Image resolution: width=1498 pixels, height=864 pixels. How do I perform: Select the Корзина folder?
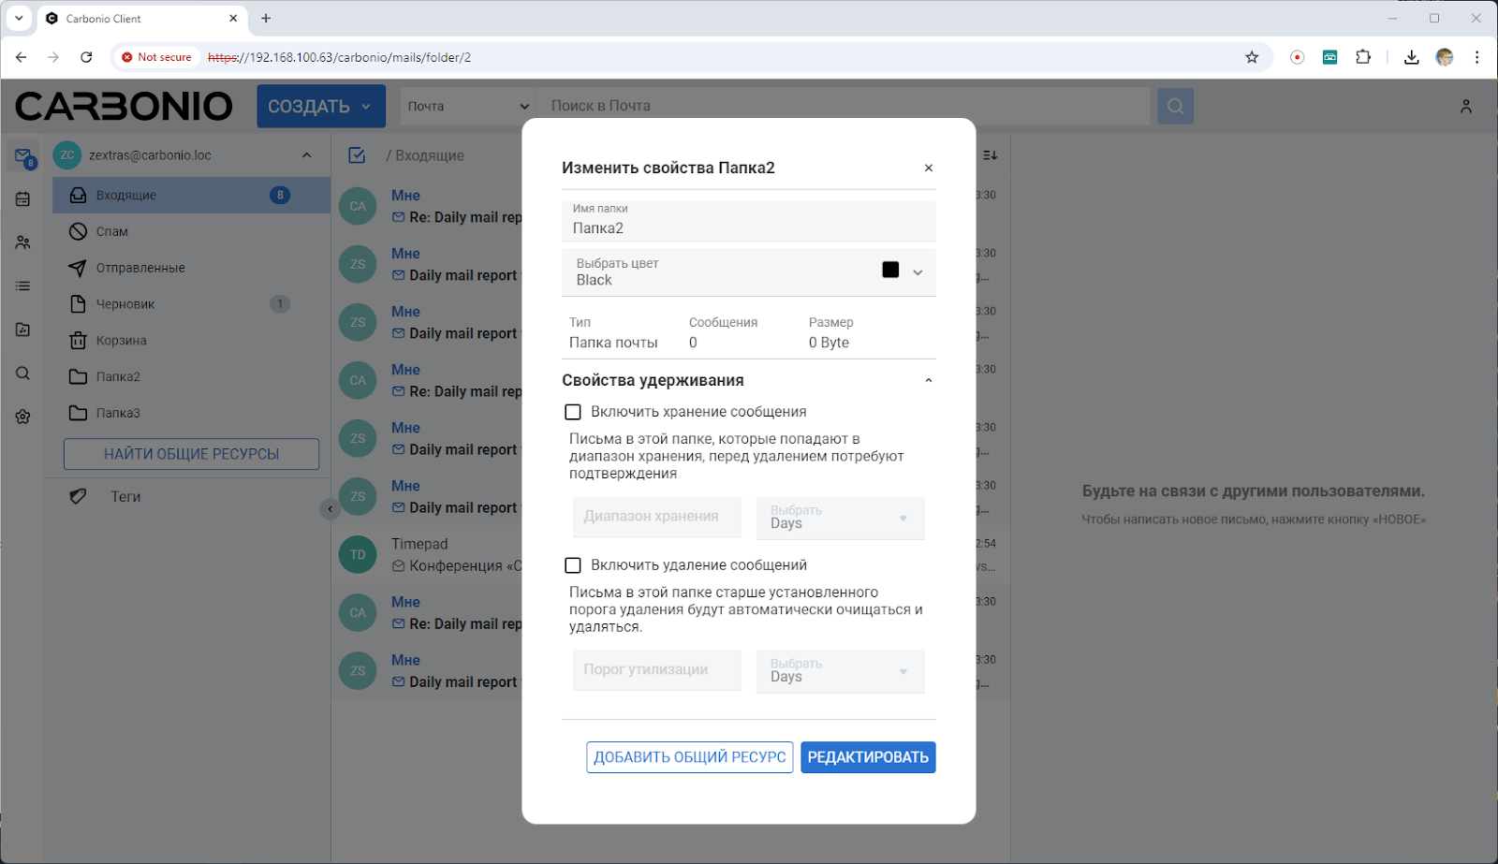click(191, 341)
